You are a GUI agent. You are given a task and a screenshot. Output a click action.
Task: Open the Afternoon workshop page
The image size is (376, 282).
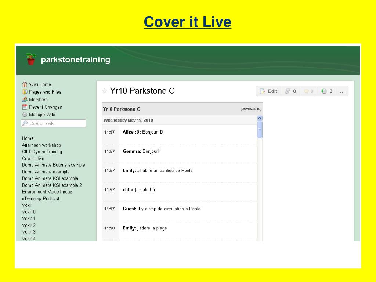41,145
